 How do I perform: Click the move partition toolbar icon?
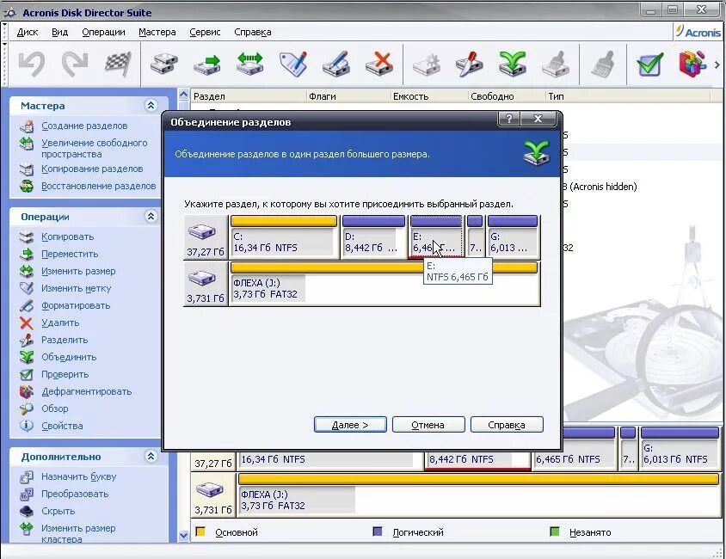coord(207,64)
